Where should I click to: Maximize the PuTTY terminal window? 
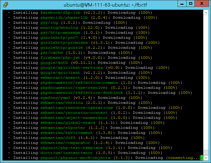point(190,4)
